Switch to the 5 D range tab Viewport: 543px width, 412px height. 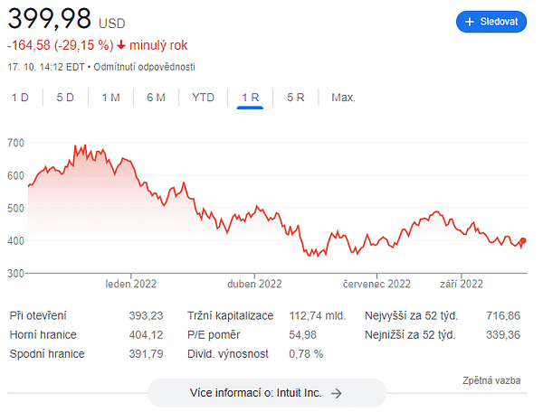click(x=65, y=98)
